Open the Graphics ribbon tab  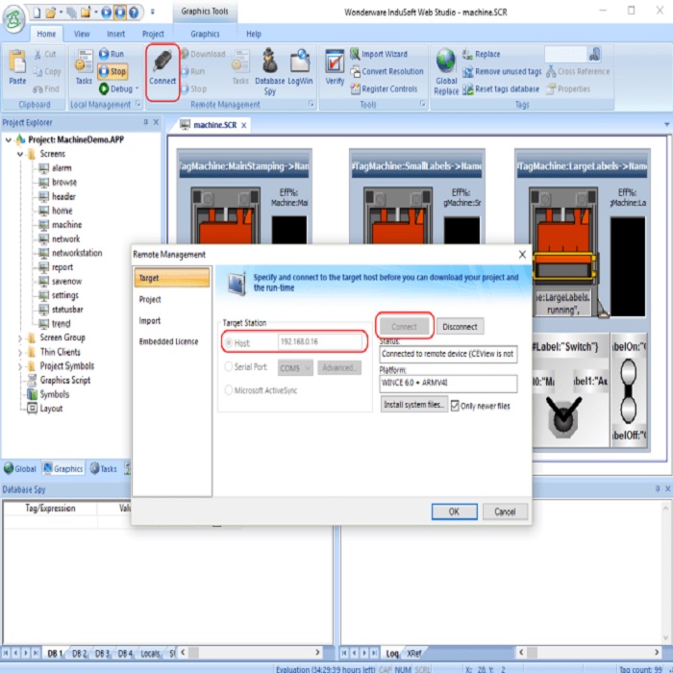coord(205,34)
